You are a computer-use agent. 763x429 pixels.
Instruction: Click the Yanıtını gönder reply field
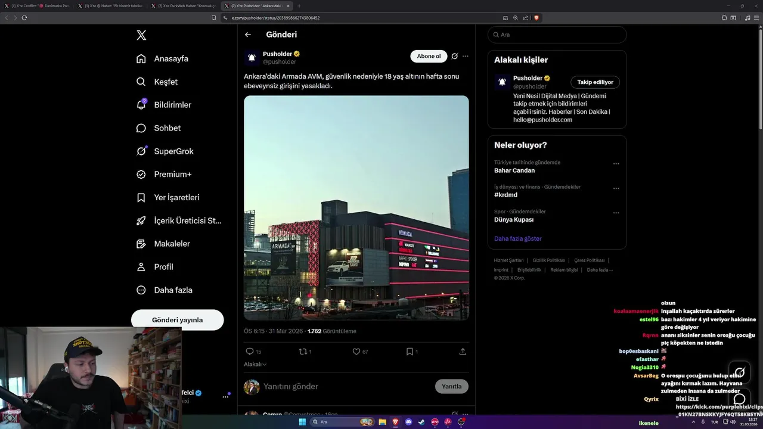[346, 387]
